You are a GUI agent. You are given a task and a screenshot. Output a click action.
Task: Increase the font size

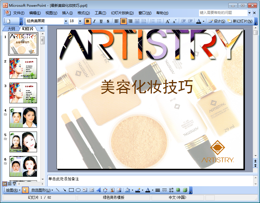[x=168, y=21]
